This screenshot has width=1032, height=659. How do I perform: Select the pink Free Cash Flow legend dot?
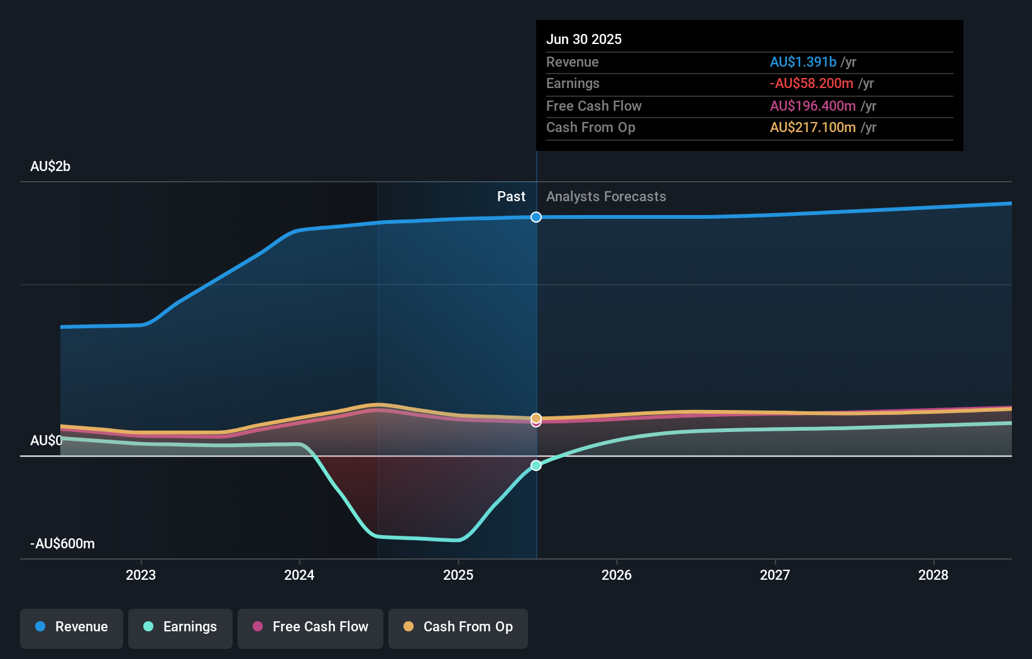pyautogui.click(x=258, y=627)
